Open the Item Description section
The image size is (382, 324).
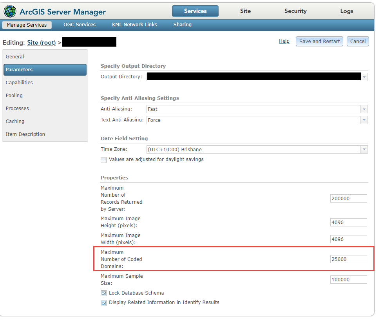[x=45, y=134]
